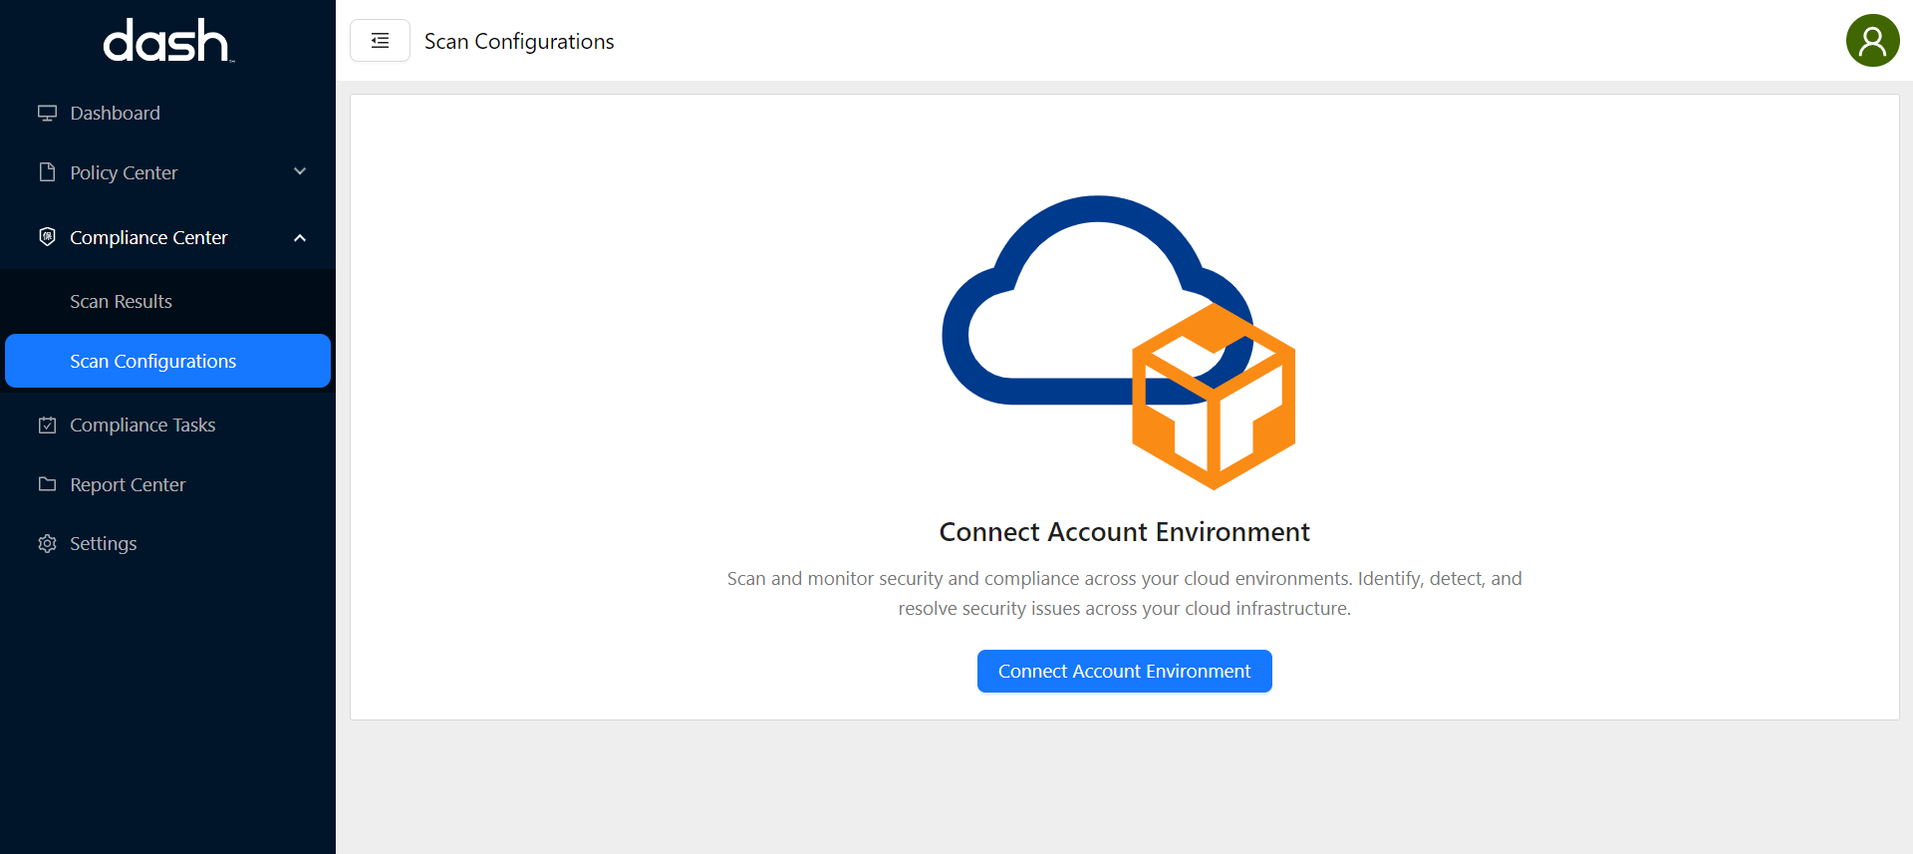Viewport: 1913px width, 854px height.
Task: Toggle the sidebar with the hamburger button
Action: tap(380, 41)
